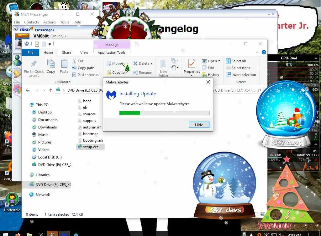The height and width of the screenshot is (236, 321).
Task: Select the bootmgr.efi file
Action: pyautogui.click(x=90, y=140)
